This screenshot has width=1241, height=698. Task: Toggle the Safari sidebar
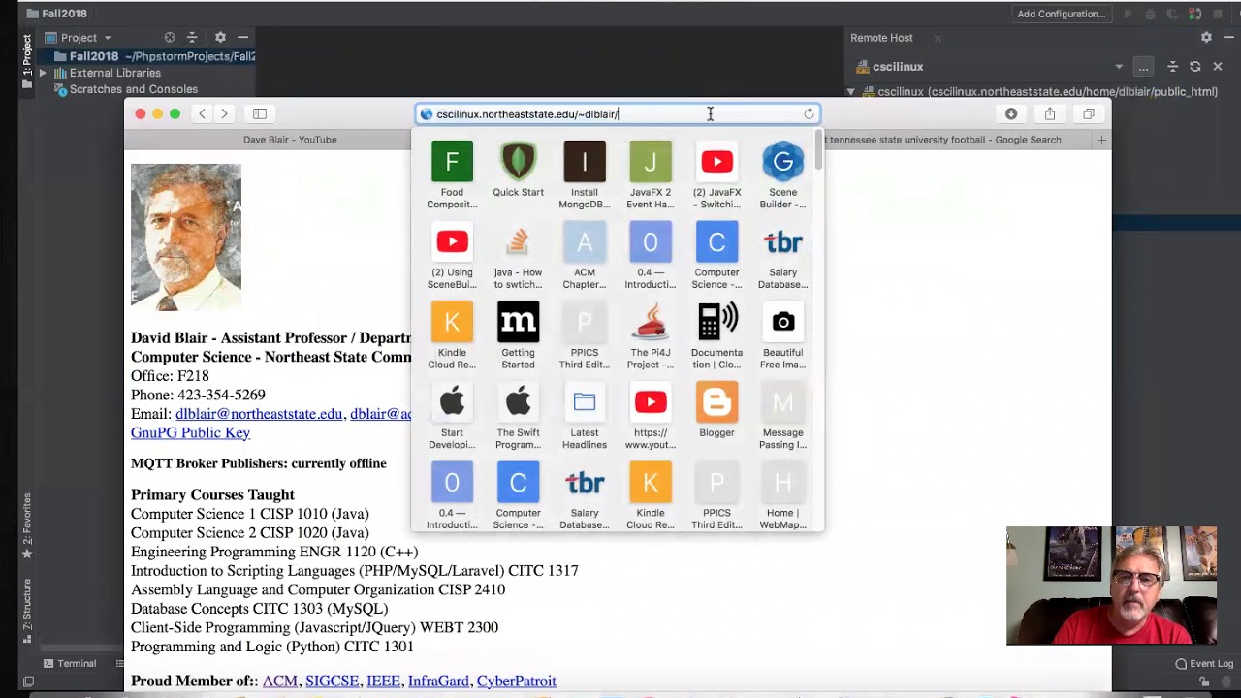(260, 114)
